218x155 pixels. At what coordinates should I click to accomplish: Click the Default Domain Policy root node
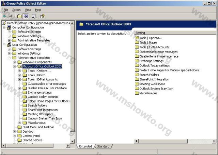click(38, 23)
